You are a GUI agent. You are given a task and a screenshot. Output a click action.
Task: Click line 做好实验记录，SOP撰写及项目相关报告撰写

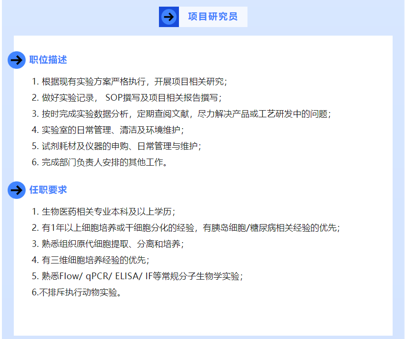click(127, 98)
